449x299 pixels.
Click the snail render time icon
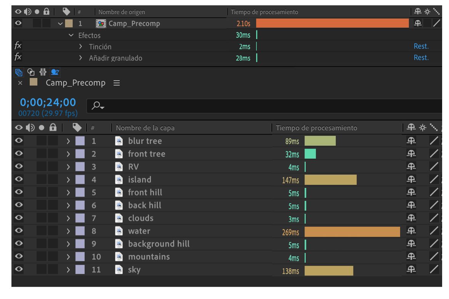(x=55, y=72)
